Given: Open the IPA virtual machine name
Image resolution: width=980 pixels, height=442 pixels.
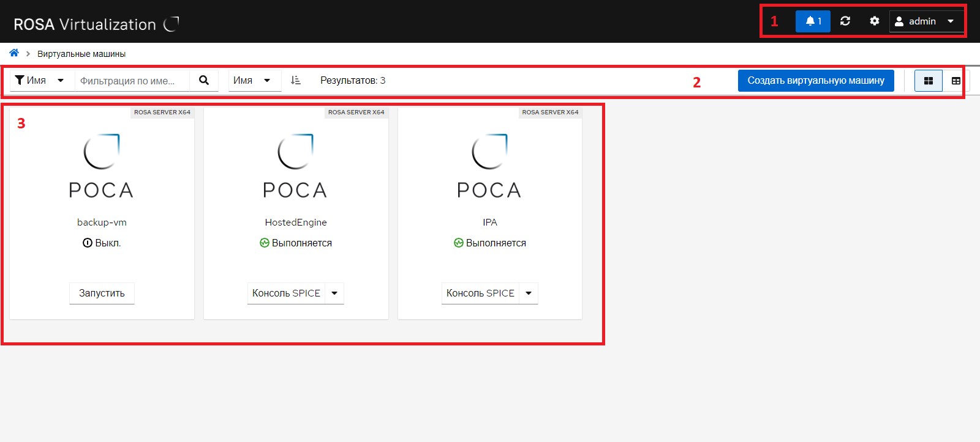Looking at the screenshot, I should 489,223.
